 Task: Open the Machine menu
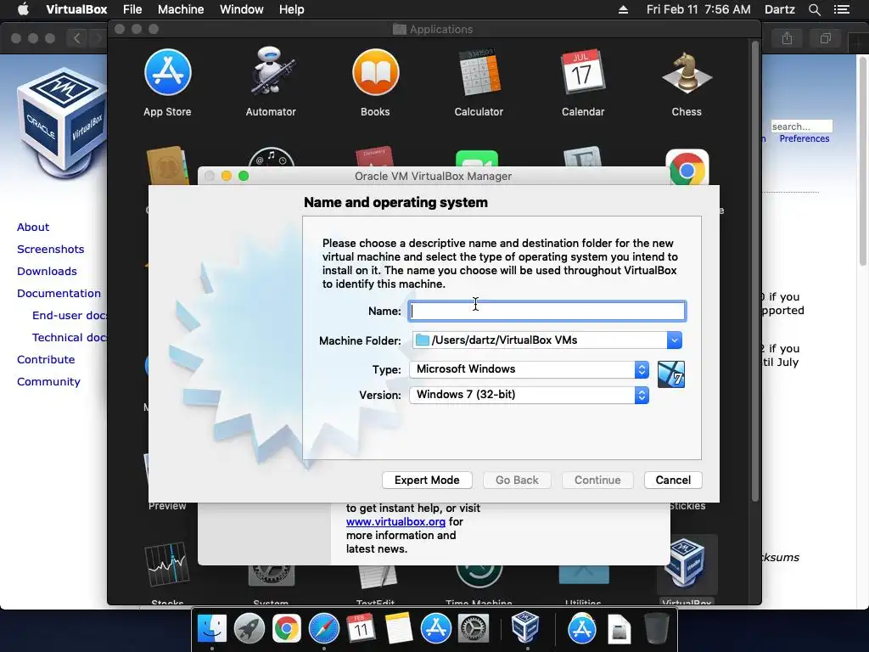[181, 9]
